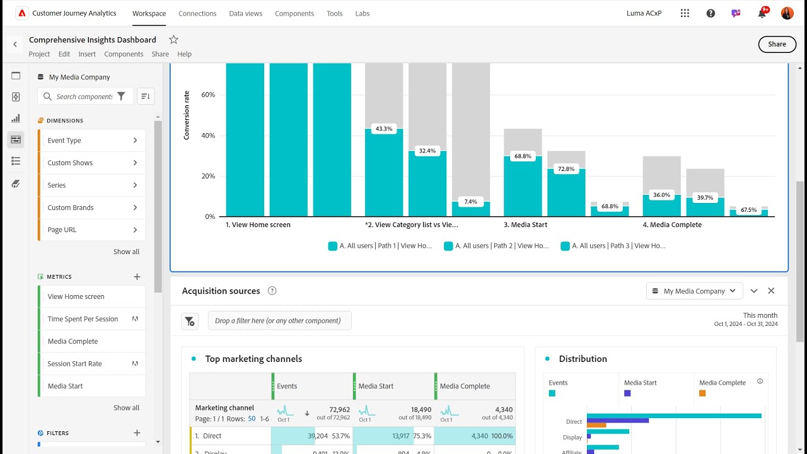Toggle the favorite star for the dashboard
Viewport: 807px width, 454px height.
pyautogui.click(x=173, y=40)
